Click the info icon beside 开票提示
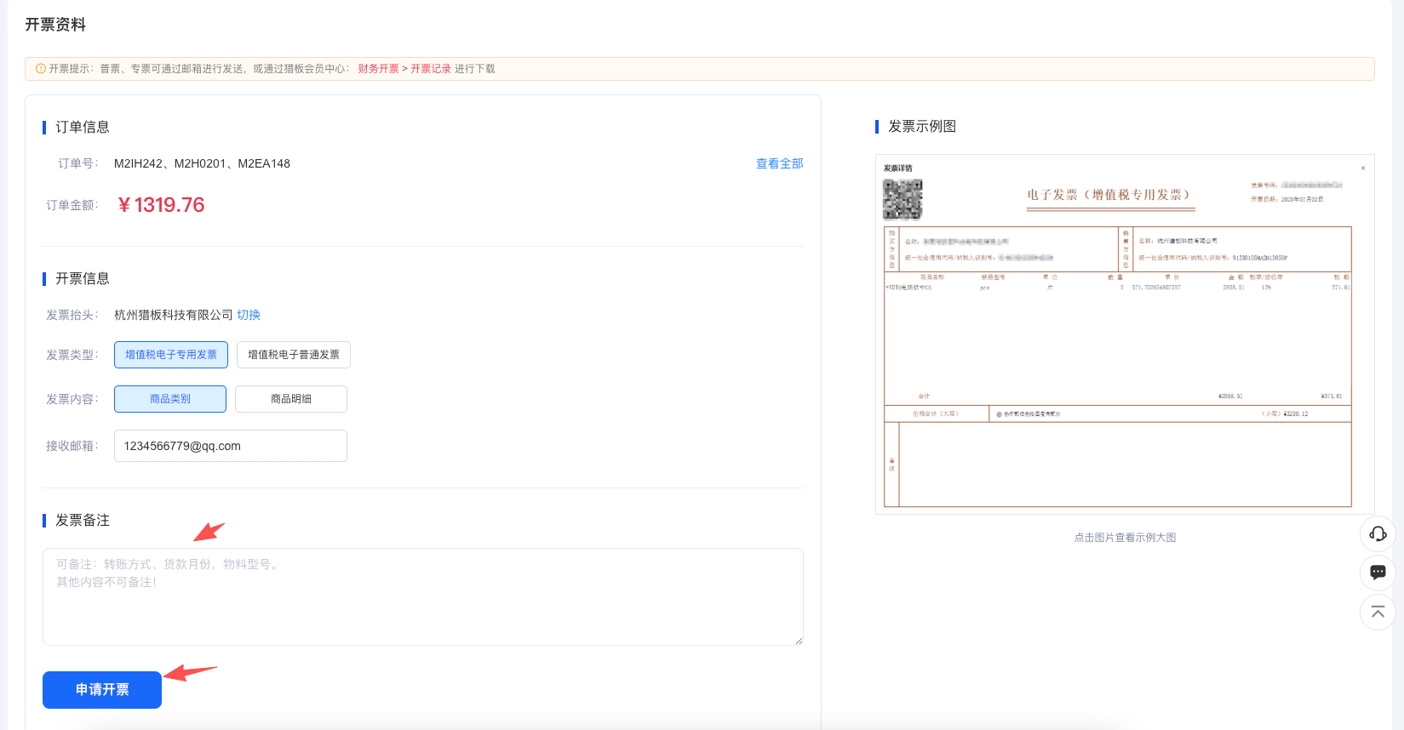 pyautogui.click(x=40, y=69)
